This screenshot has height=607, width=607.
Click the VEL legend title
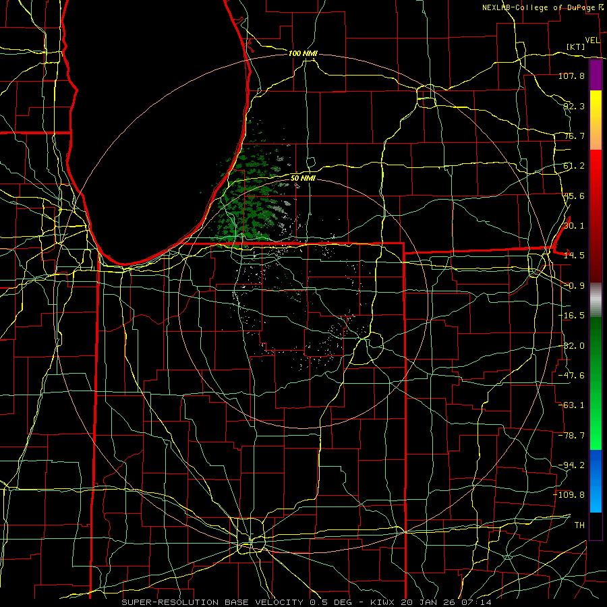593,40
